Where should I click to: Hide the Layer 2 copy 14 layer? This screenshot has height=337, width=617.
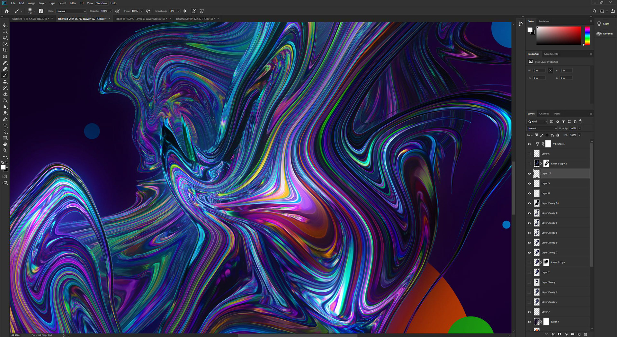tap(529, 203)
